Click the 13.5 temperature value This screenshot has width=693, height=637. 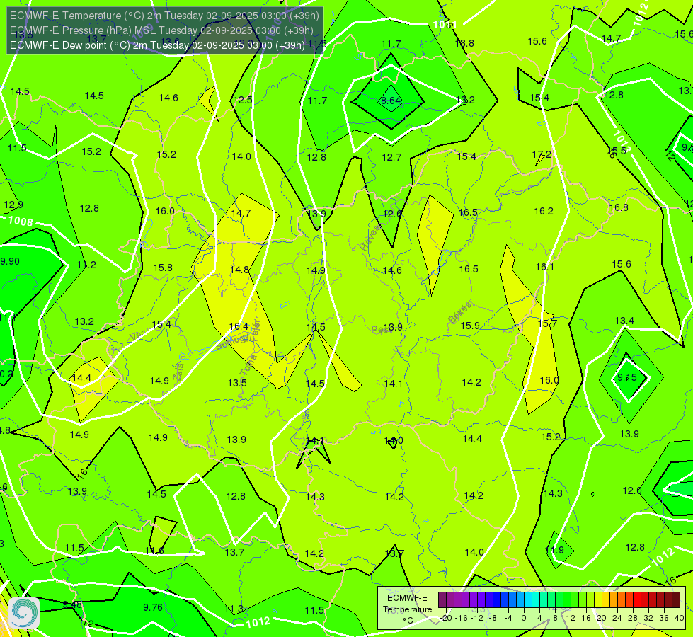[x=237, y=383]
